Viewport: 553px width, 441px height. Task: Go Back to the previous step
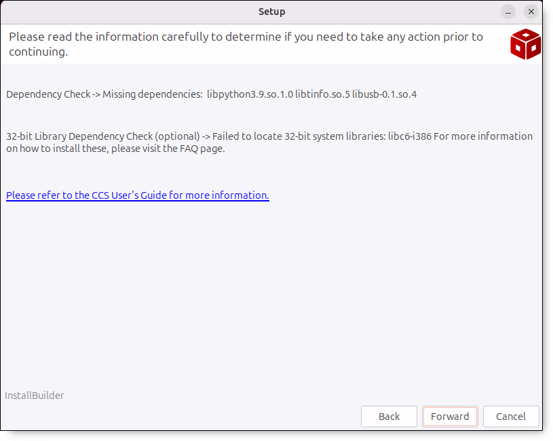point(389,417)
